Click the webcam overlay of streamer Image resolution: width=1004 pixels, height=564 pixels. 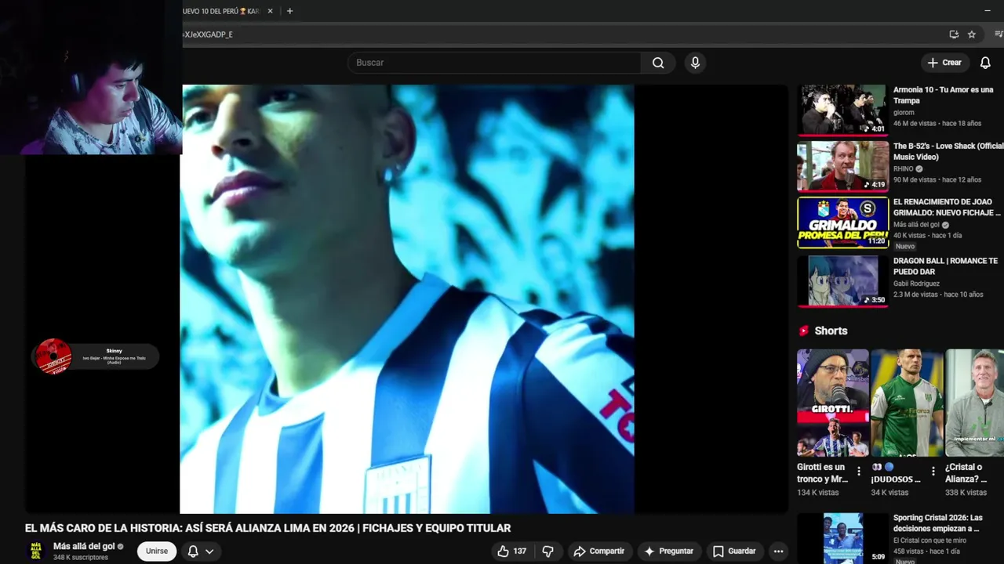(91, 78)
